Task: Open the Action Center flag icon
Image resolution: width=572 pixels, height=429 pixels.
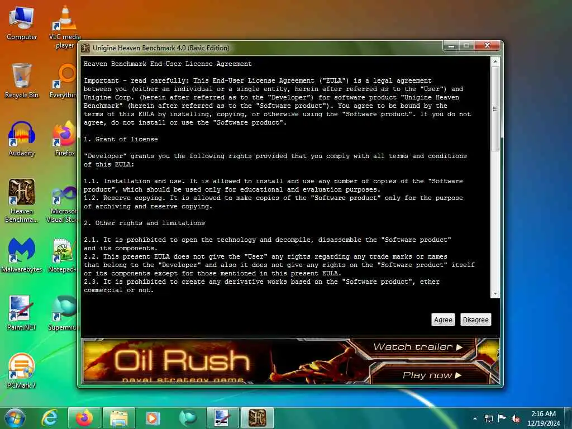Action: [x=502, y=418]
